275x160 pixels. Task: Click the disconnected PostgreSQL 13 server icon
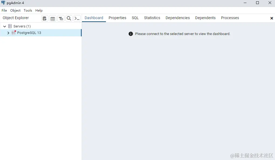click(x=14, y=33)
